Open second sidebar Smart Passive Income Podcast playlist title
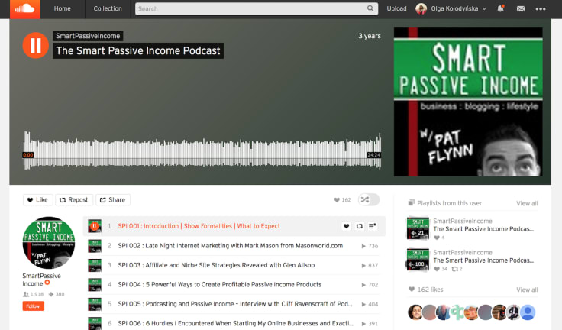 [x=483, y=260]
